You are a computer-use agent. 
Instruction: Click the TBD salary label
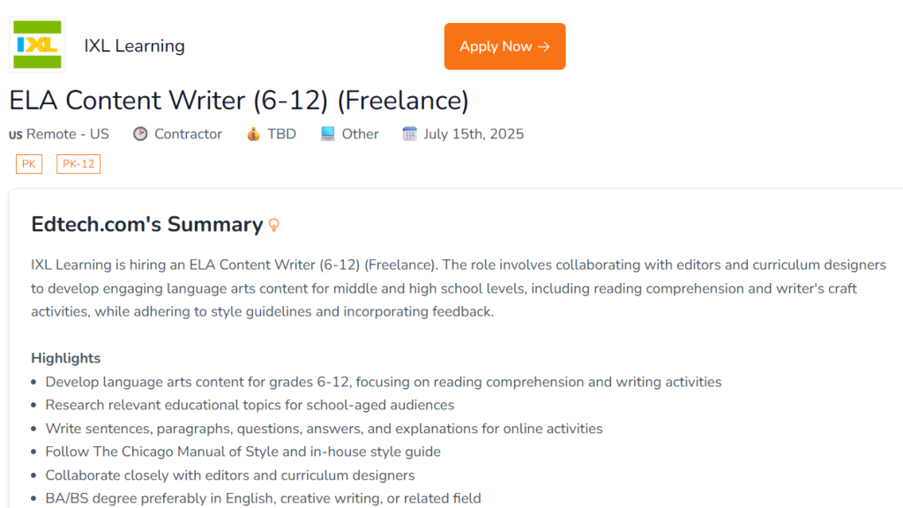(281, 134)
